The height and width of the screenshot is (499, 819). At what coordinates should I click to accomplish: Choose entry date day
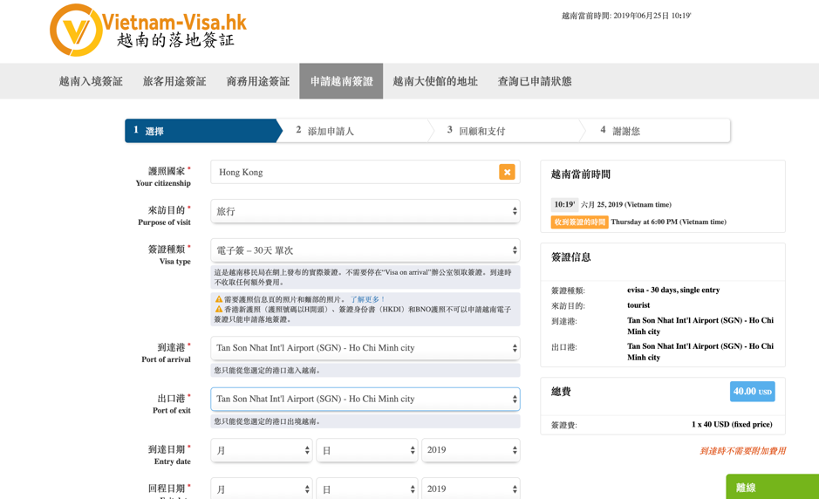tap(366, 450)
